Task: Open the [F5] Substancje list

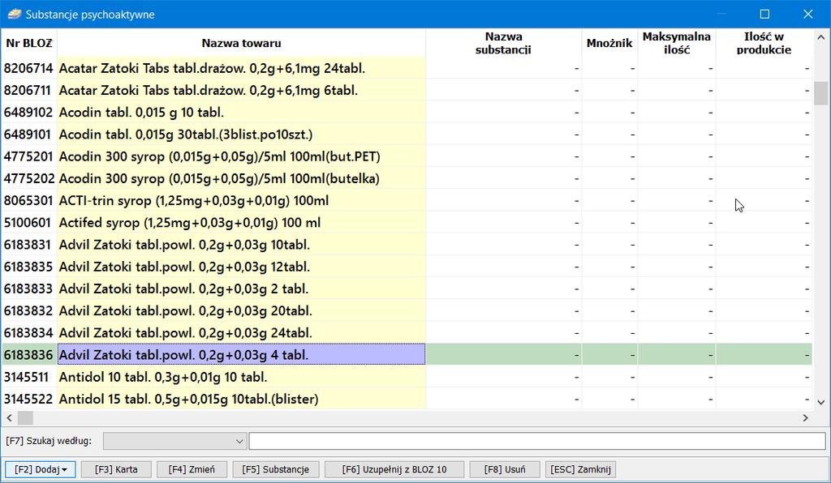Action: coord(276,469)
